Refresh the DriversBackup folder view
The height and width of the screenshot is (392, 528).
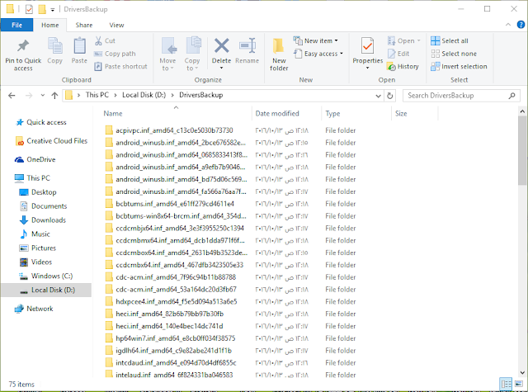pos(390,96)
